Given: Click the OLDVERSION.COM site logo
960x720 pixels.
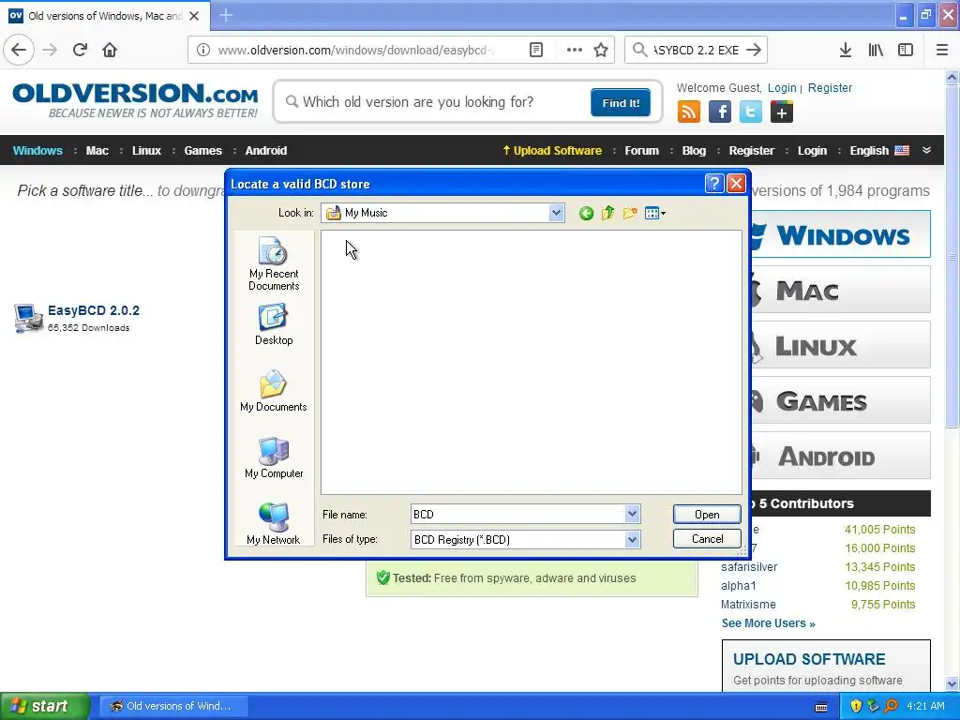Looking at the screenshot, I should coord(135,100).
